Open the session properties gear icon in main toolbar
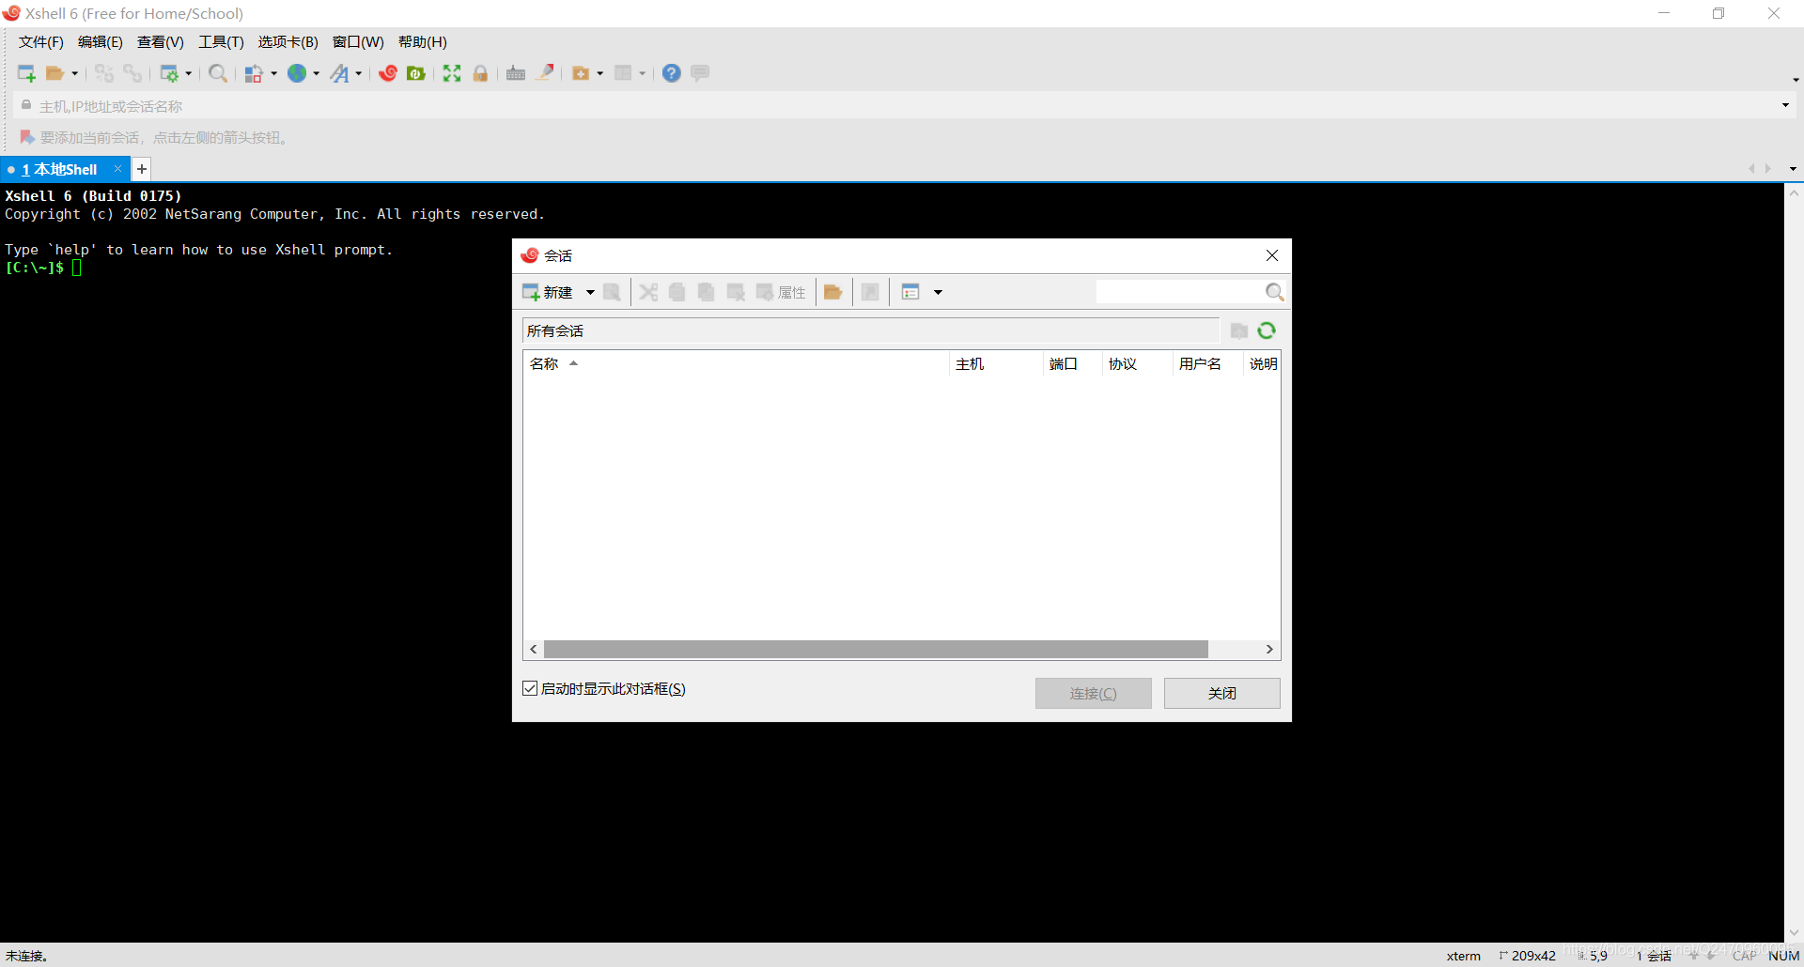 coord(169,73)
